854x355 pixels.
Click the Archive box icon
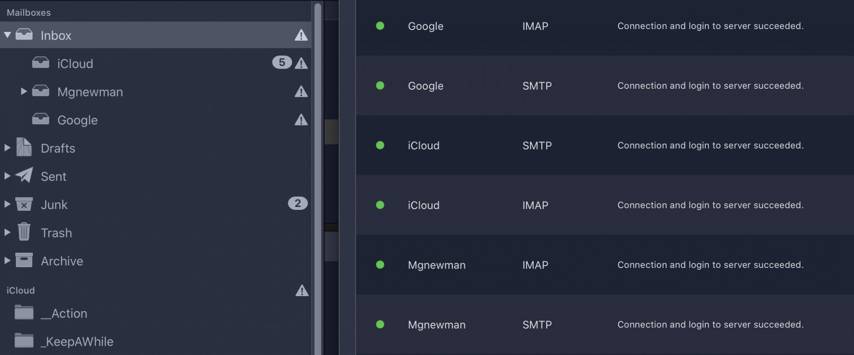(24, 260)
